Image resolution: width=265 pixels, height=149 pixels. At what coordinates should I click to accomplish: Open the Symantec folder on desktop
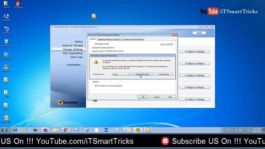[x=94, y=17]
